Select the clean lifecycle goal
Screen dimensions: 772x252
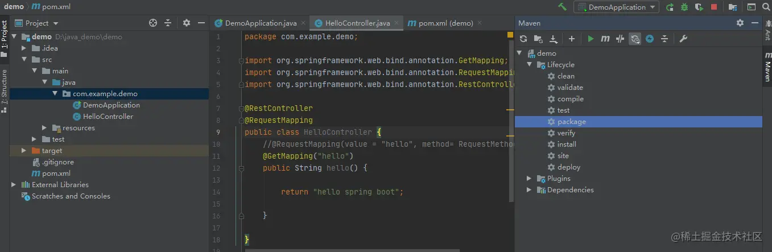[x=561, y=76]
